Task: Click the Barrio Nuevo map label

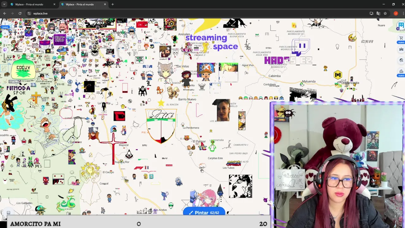Action: pos(187,99)
